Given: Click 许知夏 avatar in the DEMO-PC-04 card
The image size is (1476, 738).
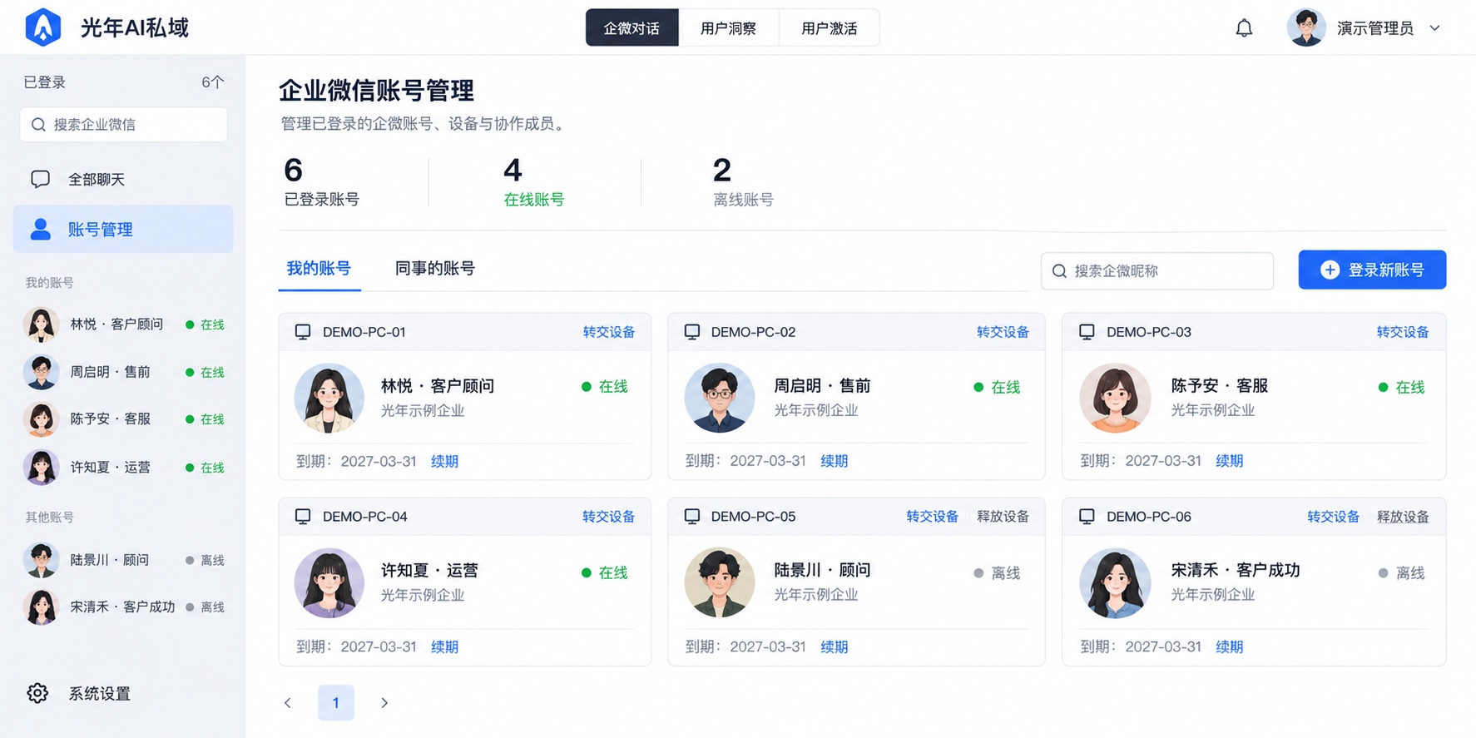Looking at the screenshot, I should (x=329, y=582).
